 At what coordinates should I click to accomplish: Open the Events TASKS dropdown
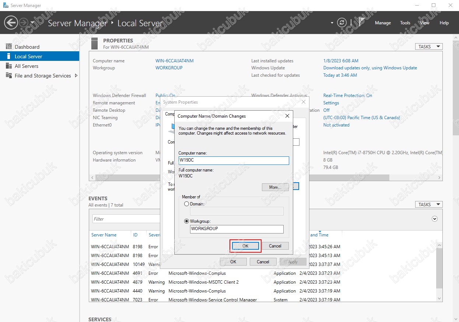pyautogui.click(x=429, y=204)
